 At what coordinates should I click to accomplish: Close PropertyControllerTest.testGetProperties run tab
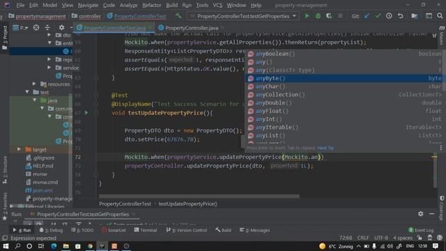pos(134,214)
